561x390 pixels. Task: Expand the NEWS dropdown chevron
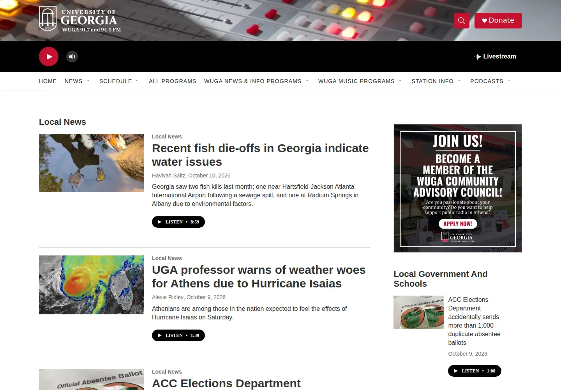pos(88,81)
